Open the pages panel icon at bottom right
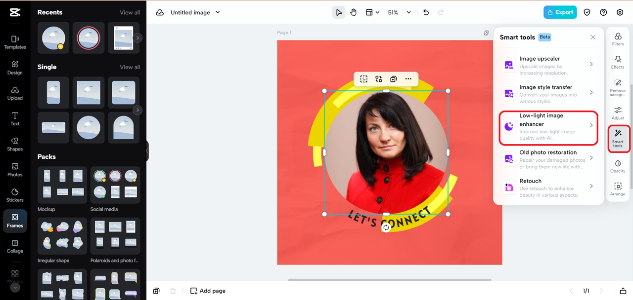The image size is (633, 300). point(623,291)
